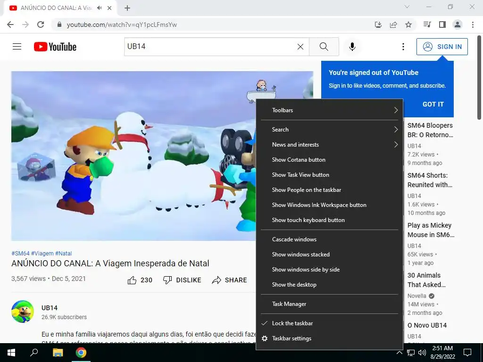The image size is (483, 362).
Task: Open the system volume icon
Action: point(422,353)
